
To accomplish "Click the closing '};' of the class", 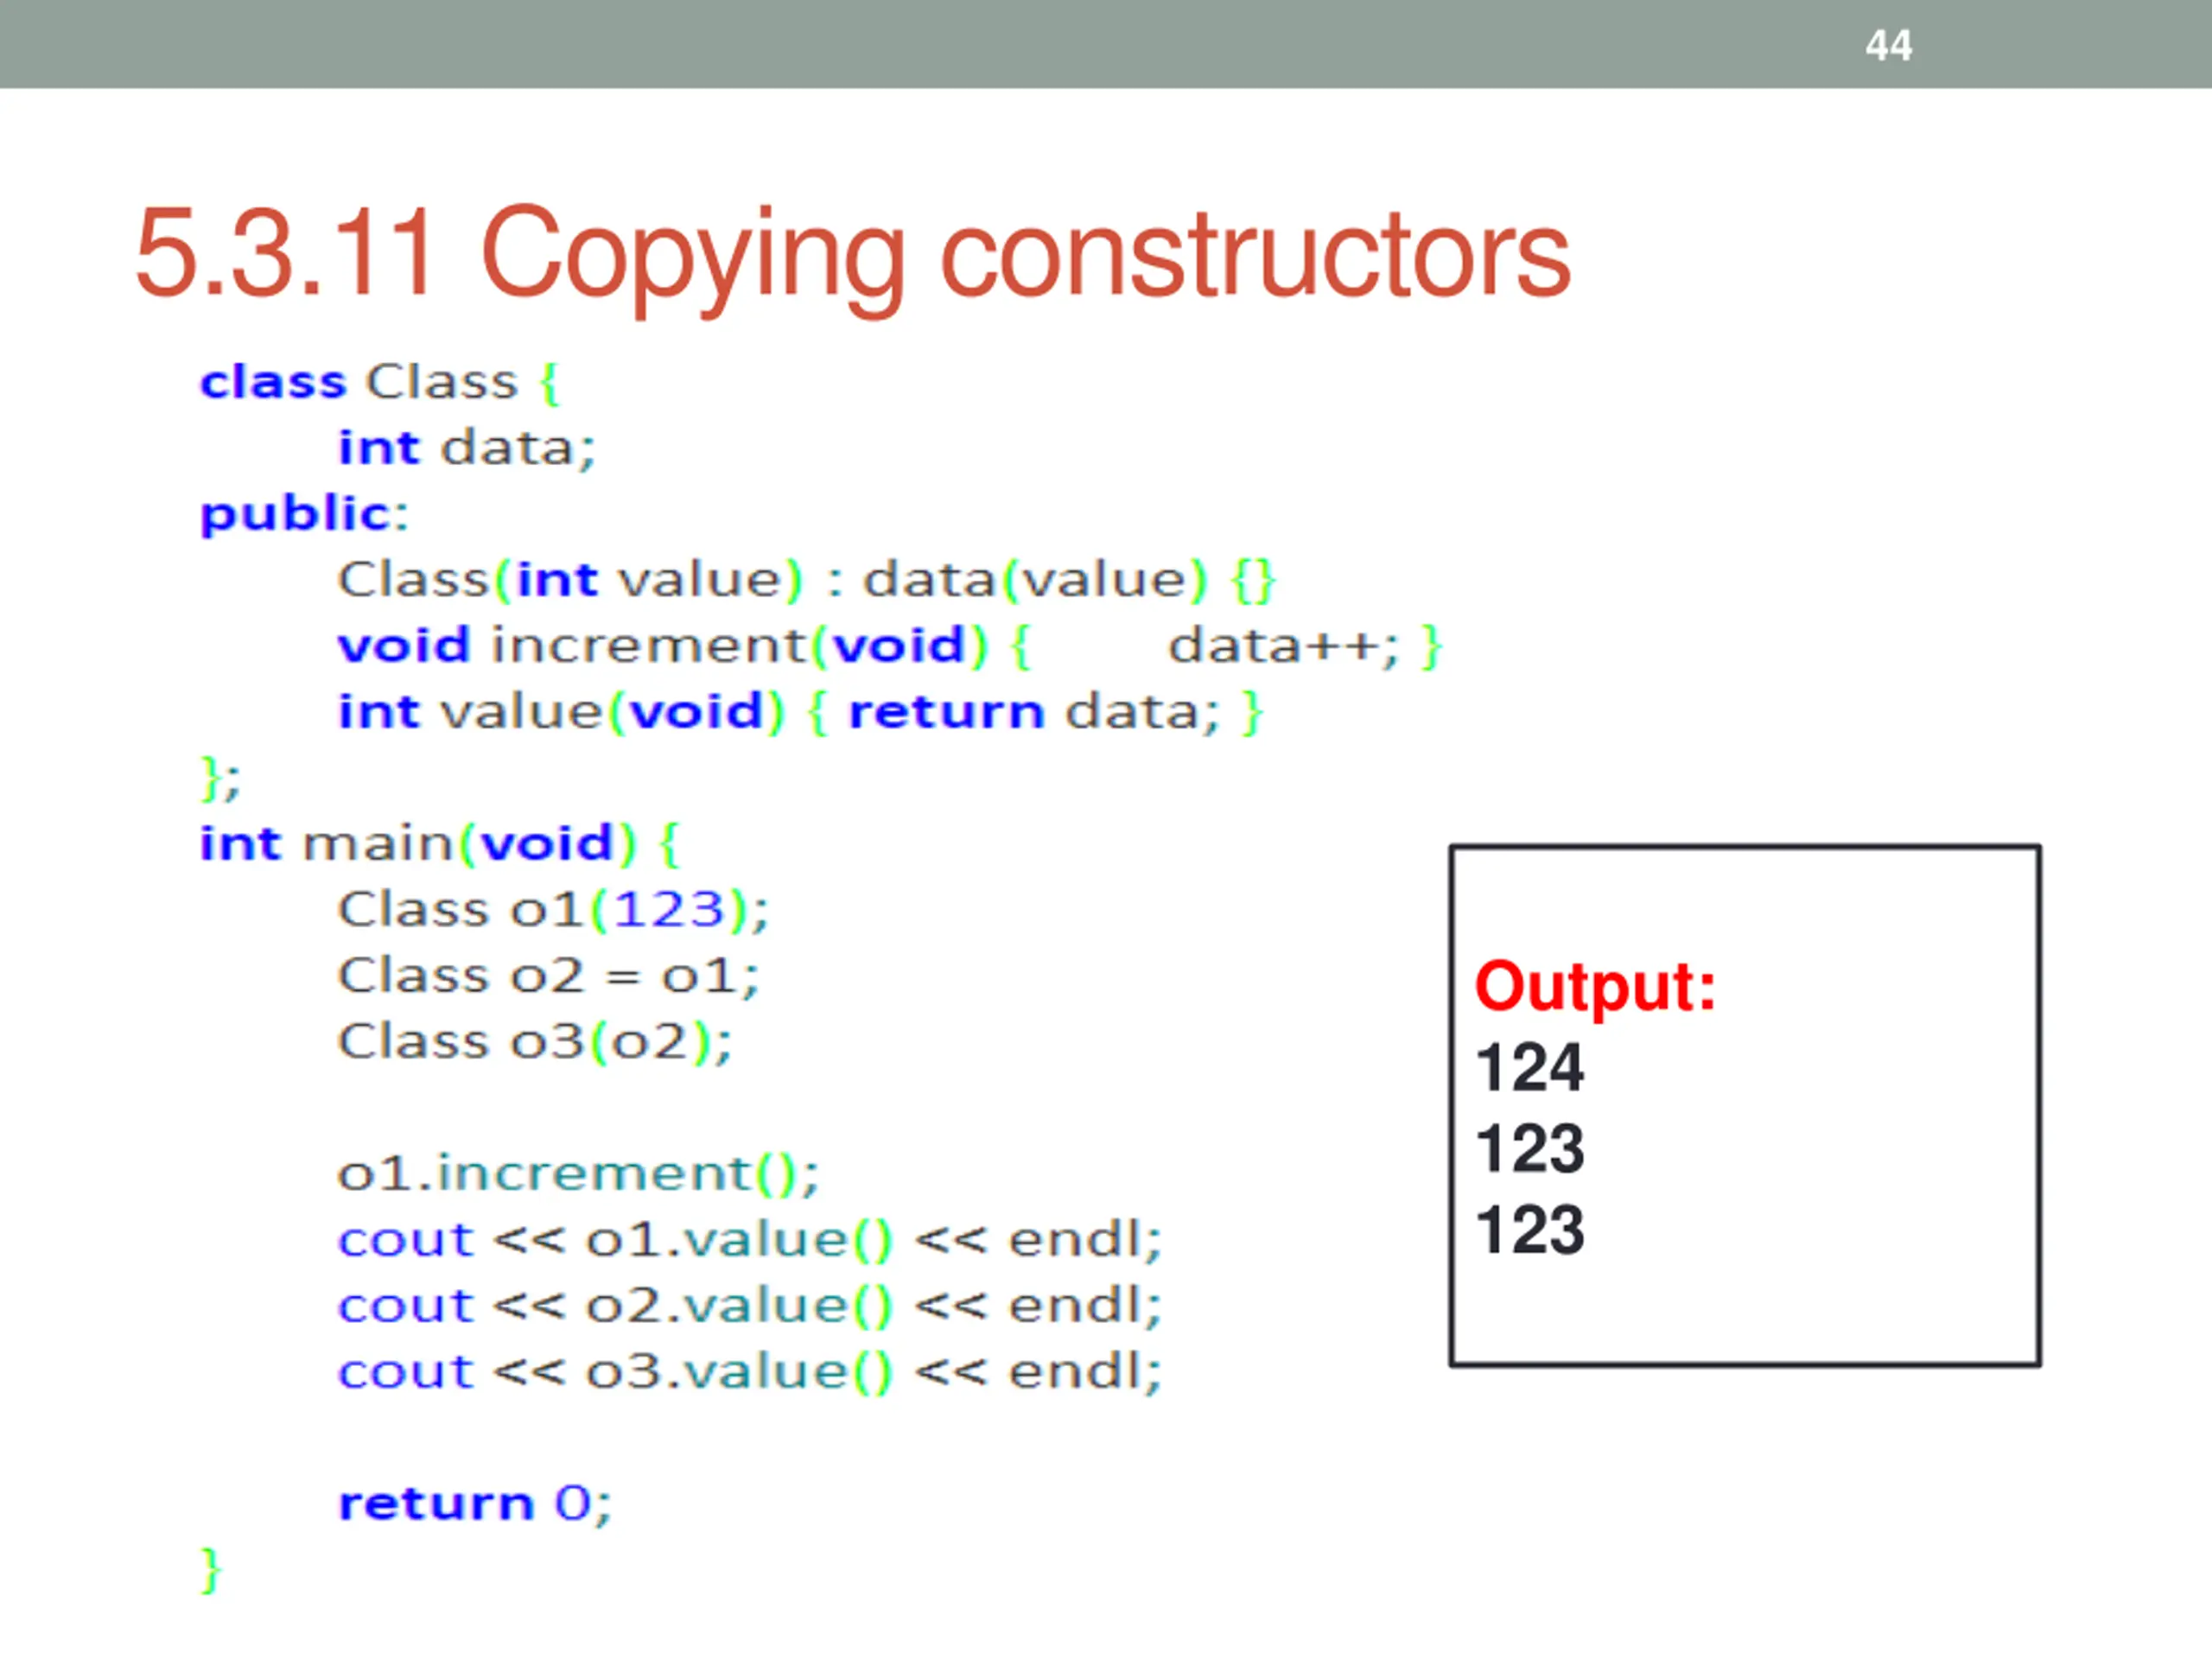I will pos(220,779).
